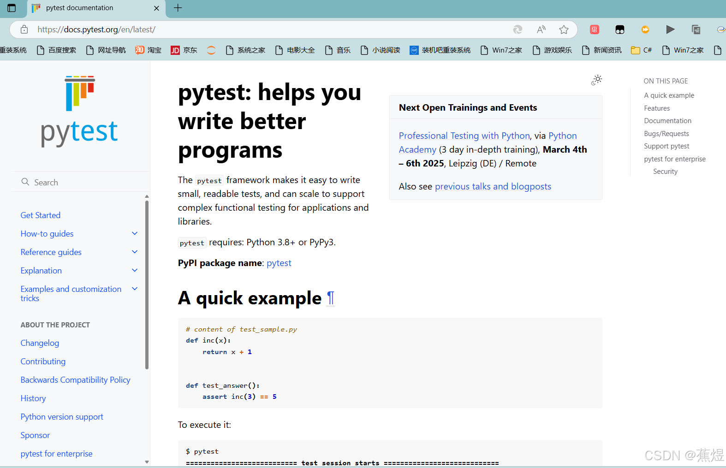This screenshot has height=468, width=726.
Task: Click the search magnifier icon
Action: [x=25, y=182]
